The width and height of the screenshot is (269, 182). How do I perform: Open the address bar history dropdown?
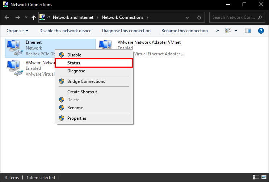[x=187, y=17]
